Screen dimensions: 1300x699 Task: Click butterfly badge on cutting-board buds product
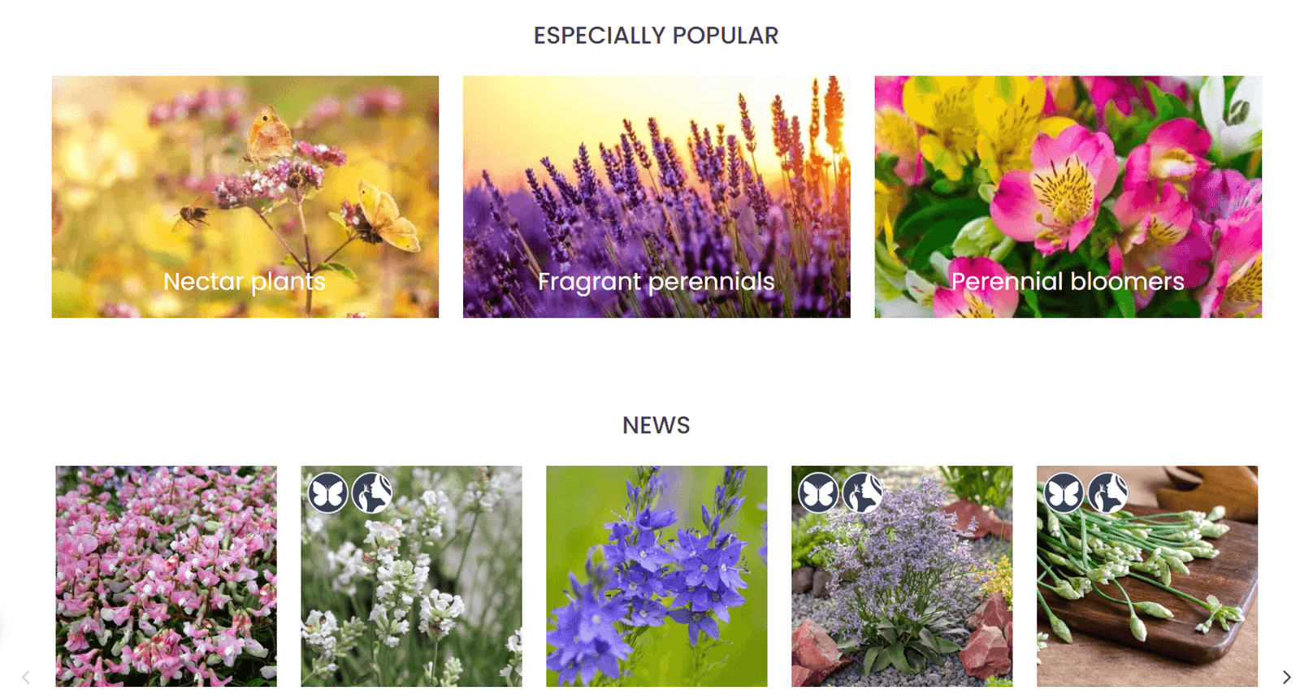1064,493
